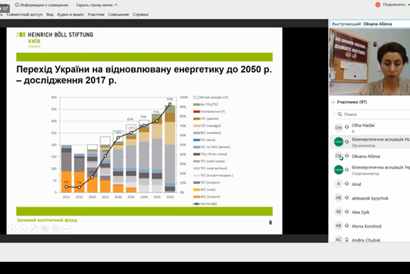The height and width of the screenshot is (274, 410).
Task: Open the annotation pen tool on the slide
Action: 34,229
